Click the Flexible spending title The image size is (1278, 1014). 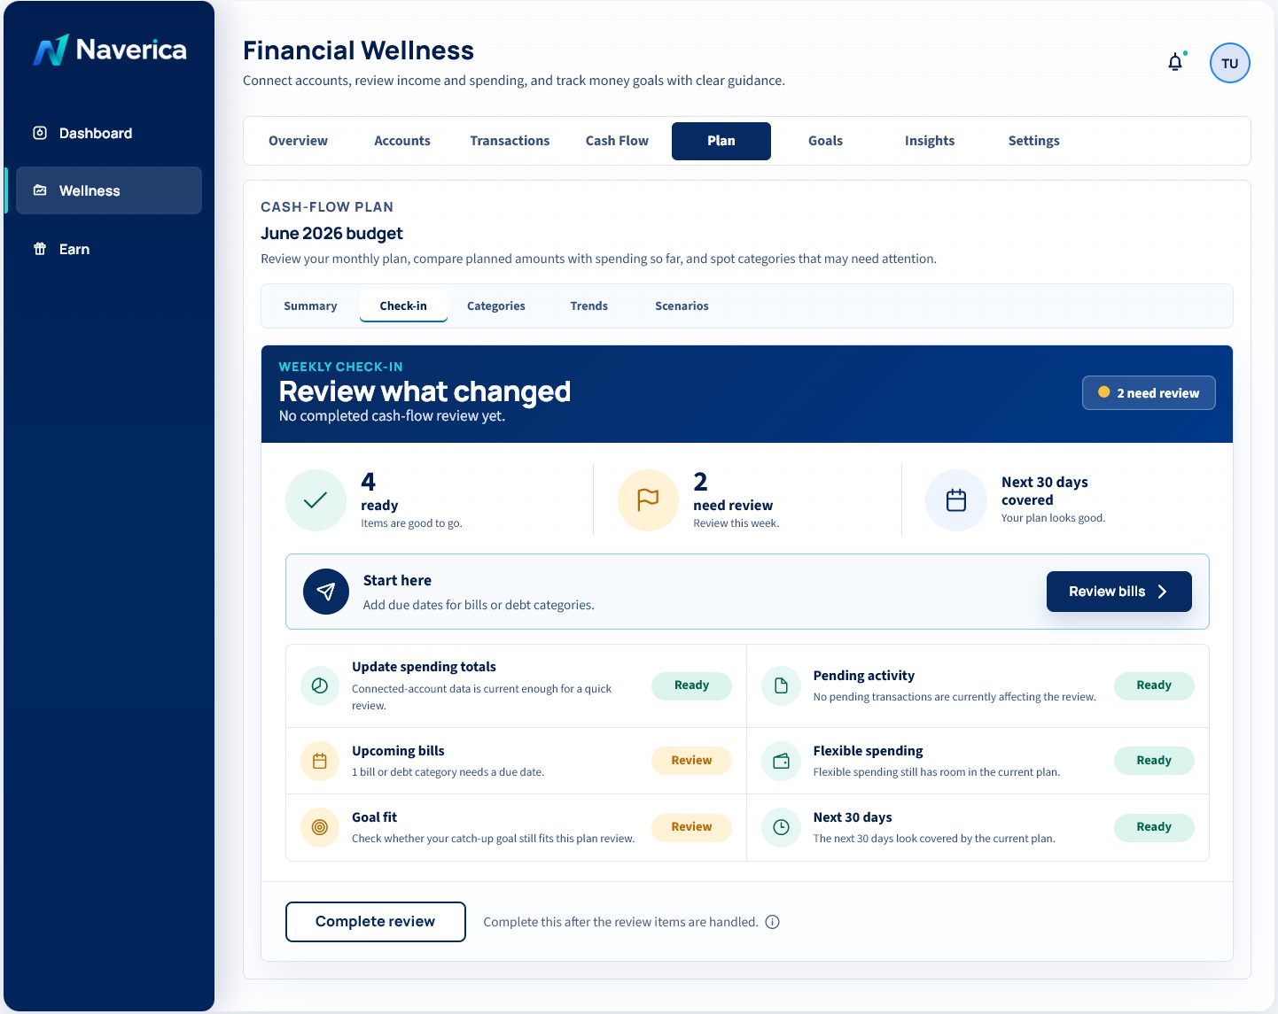(x=869, y=751)
